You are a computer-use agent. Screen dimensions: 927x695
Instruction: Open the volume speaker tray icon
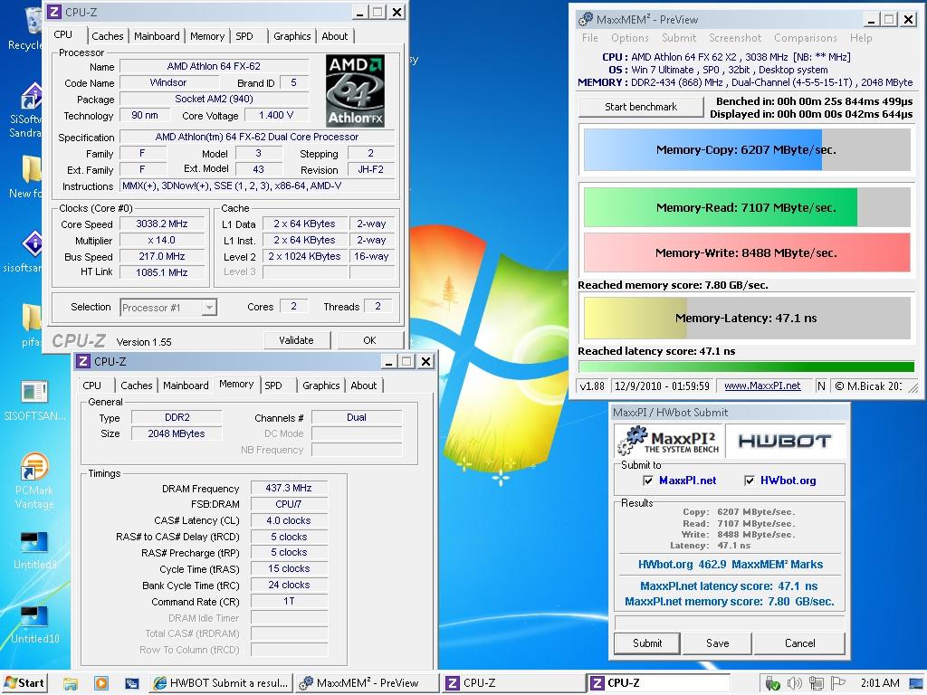click(x=794, y=683)
